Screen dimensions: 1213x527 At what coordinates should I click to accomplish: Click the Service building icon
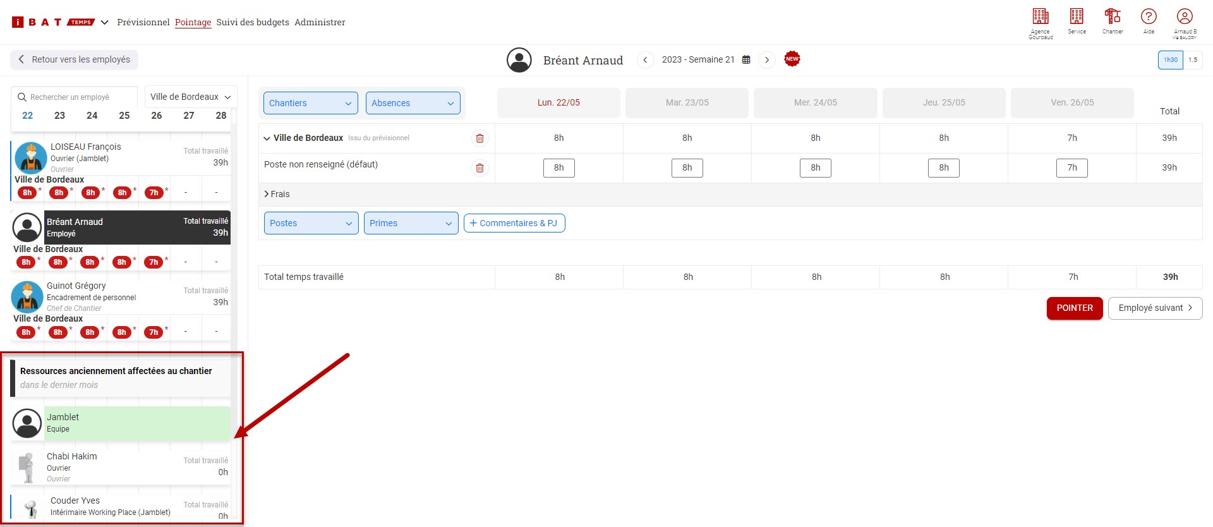click(x=1077, y=17)
